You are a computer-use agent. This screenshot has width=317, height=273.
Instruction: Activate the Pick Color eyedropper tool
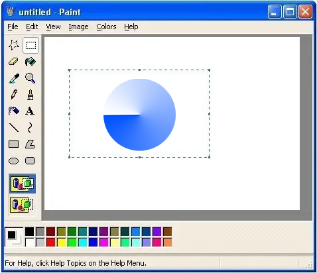(14, 78)
